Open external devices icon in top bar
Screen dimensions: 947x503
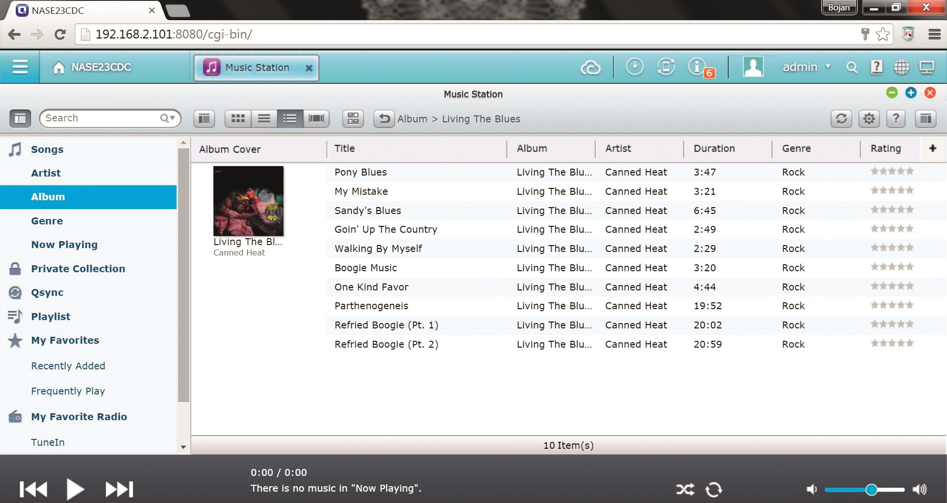(665, 67)
